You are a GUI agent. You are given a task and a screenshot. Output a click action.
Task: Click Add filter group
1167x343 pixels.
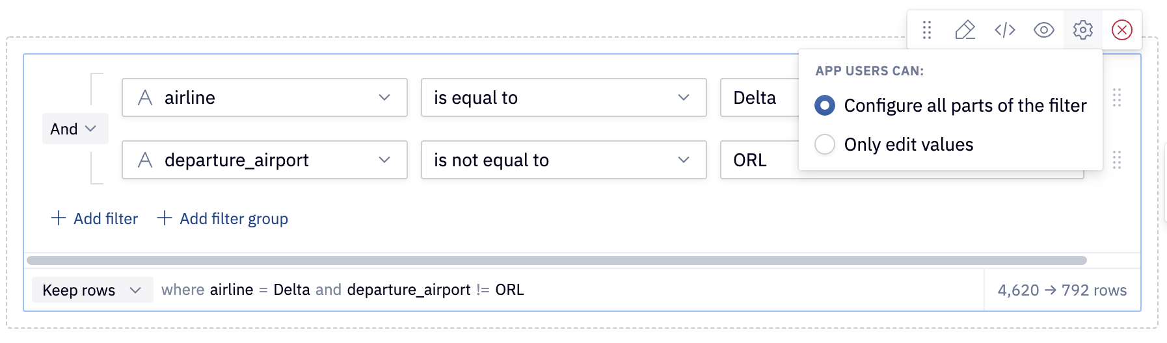coord(223,218)
